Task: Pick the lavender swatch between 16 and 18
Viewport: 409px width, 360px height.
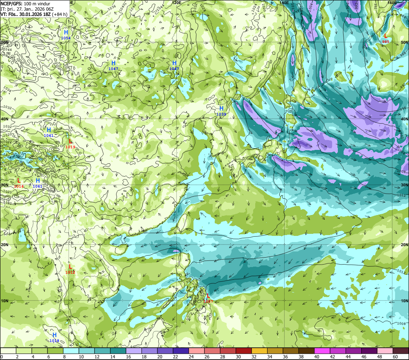Action: [134, 351]
